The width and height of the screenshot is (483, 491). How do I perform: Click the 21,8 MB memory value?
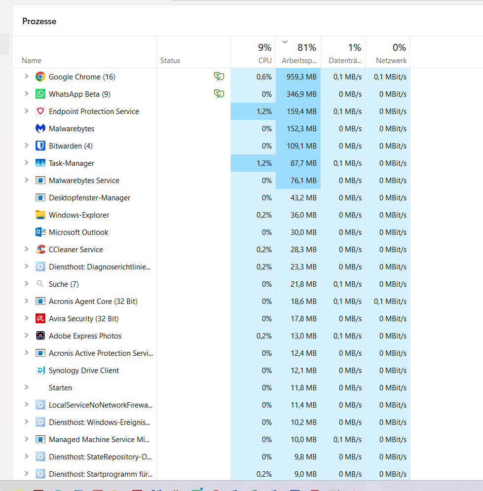[x=303, y=284]
